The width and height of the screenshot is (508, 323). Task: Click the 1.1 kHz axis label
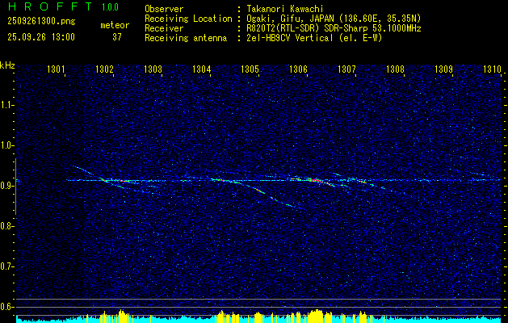pos(6,105)
